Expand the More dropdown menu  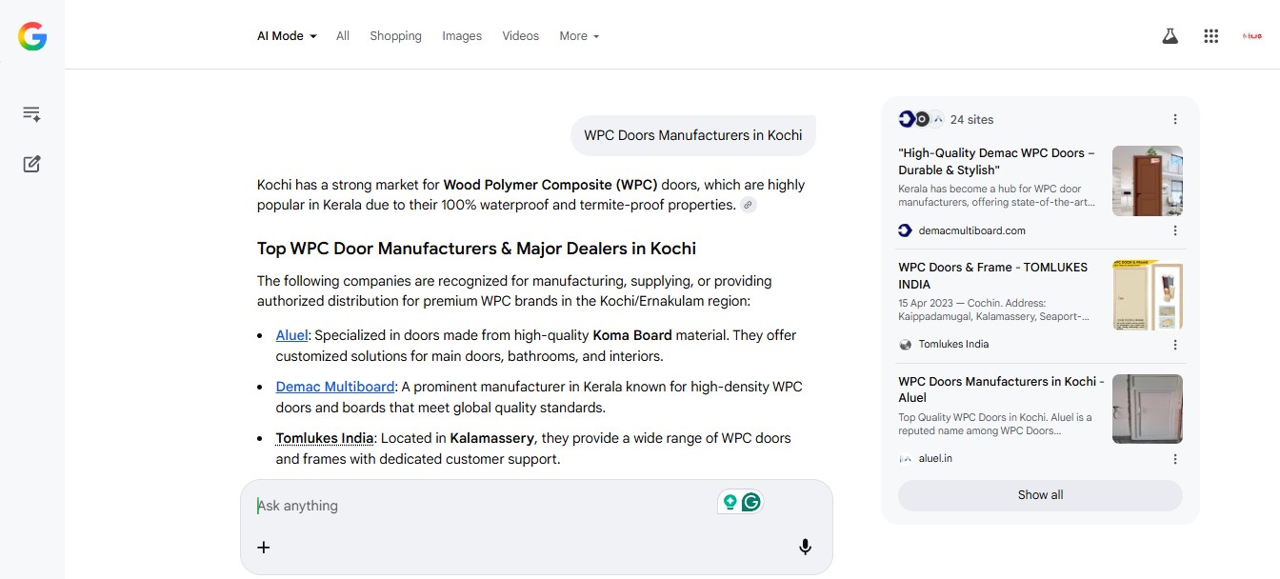tap(579, 36)
